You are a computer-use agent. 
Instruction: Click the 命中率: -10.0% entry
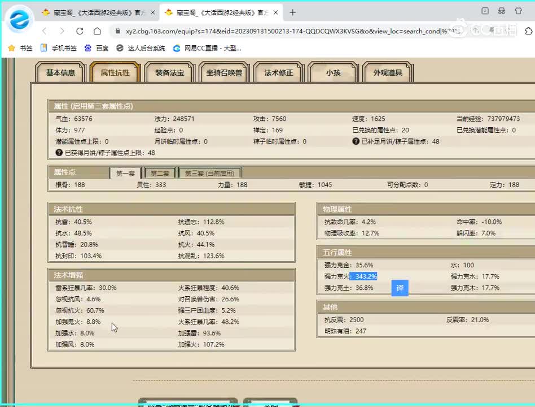click(x=479, y=222)
